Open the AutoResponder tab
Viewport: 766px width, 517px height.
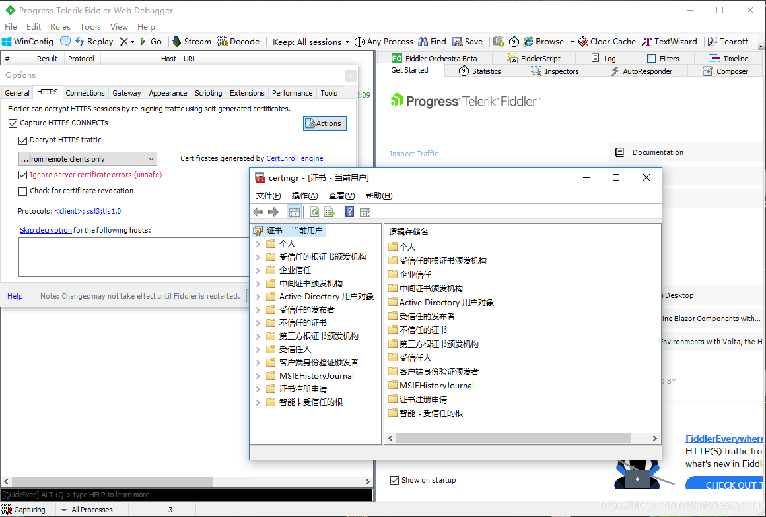point(641,71)
